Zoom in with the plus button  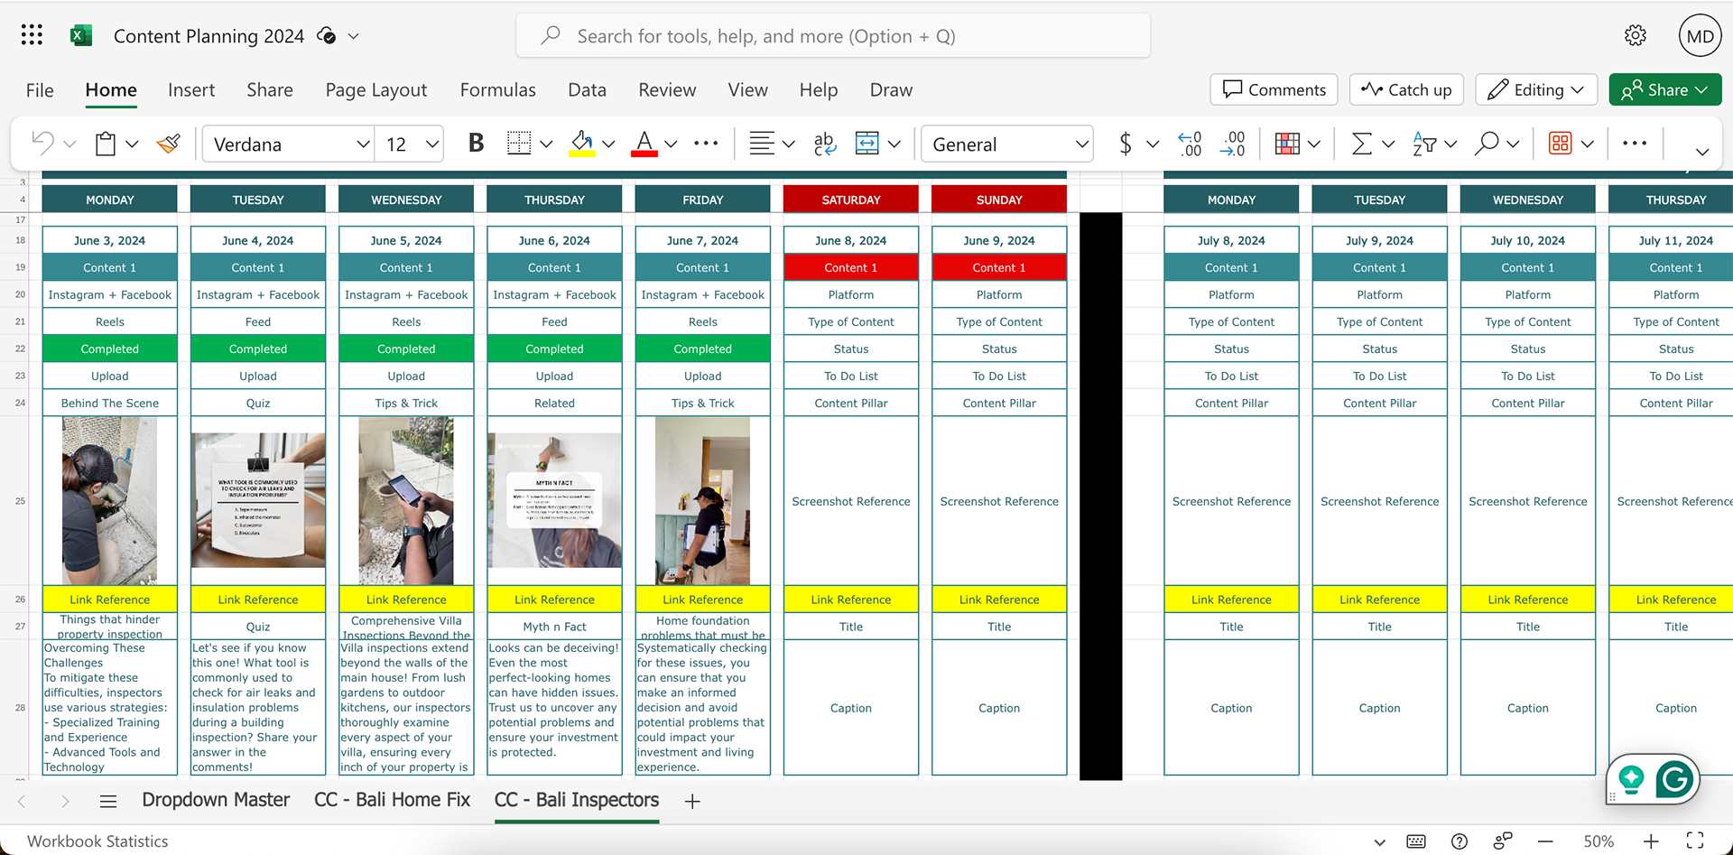[1651, 841]
